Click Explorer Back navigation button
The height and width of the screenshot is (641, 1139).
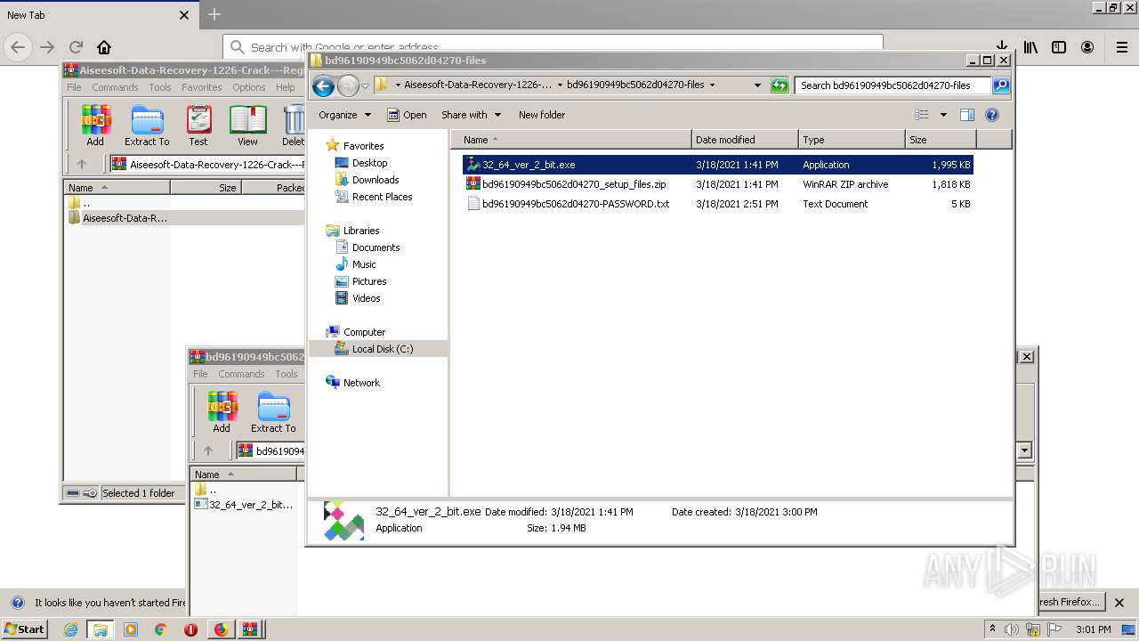tap(324, 85)
